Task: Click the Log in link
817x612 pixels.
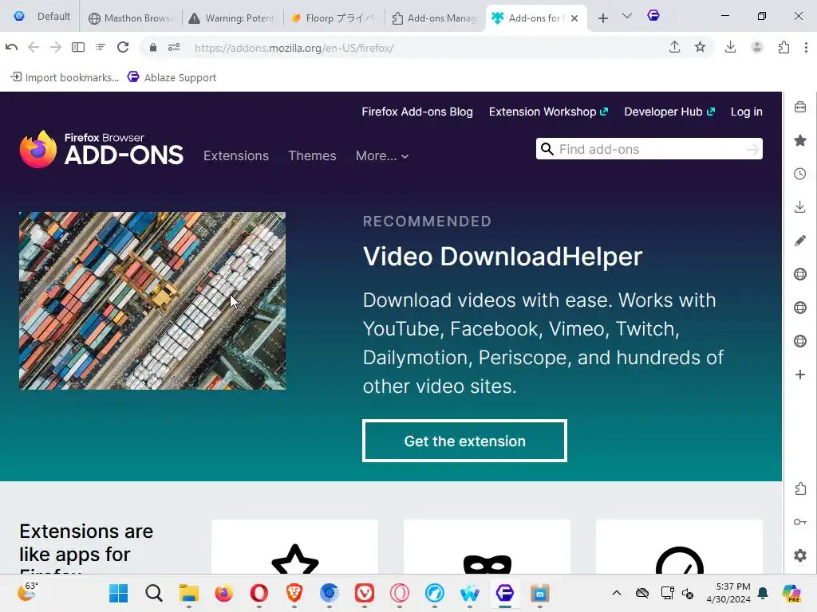Action: click(x=746, y=112)
